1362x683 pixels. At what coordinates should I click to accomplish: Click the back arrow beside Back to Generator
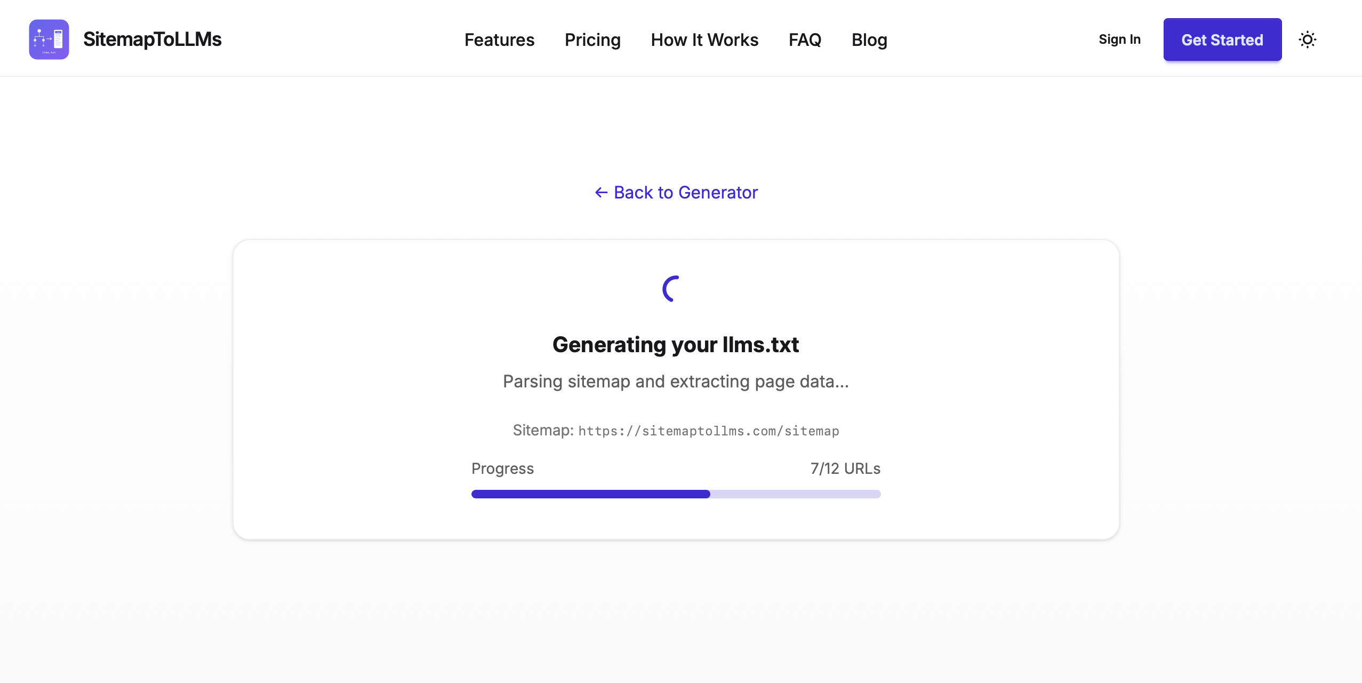(x=602, y=192)
